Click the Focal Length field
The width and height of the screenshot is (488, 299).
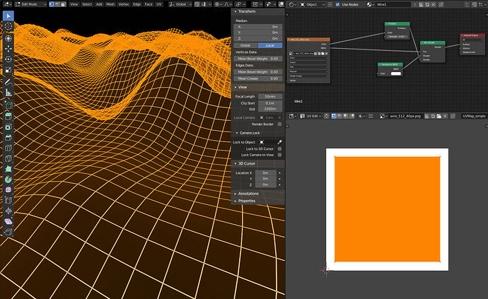coord(270,96)
